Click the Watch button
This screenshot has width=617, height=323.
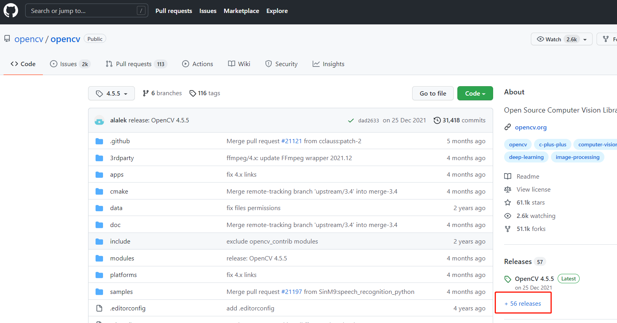point(562,39)
